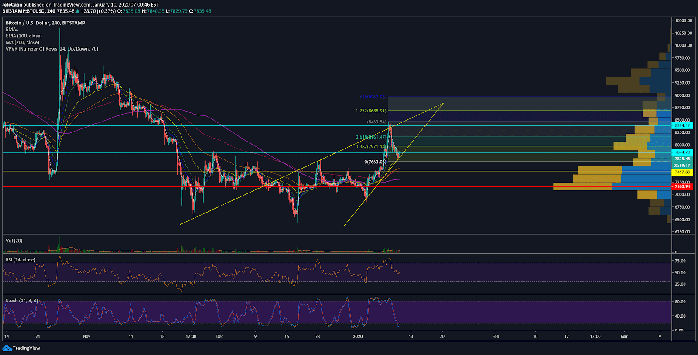Select the 1.618 Fibonacci extension label

(371, 97)
